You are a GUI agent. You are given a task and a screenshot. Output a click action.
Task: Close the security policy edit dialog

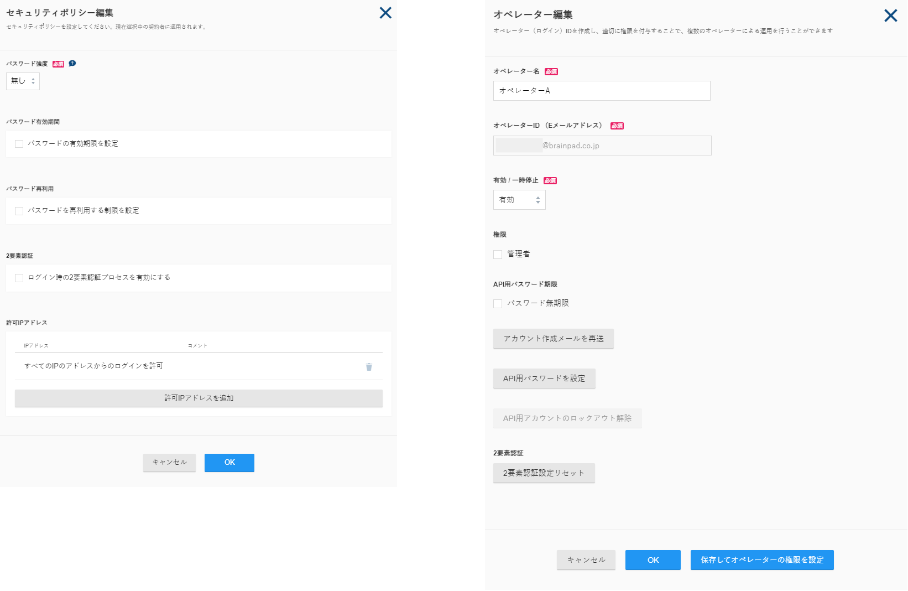(385, 13)
